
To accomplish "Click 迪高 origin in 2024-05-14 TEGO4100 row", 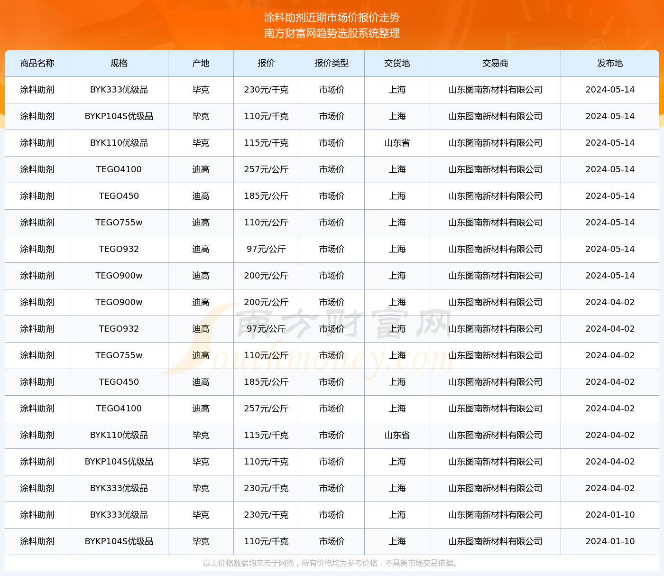I will click(201, 169).
